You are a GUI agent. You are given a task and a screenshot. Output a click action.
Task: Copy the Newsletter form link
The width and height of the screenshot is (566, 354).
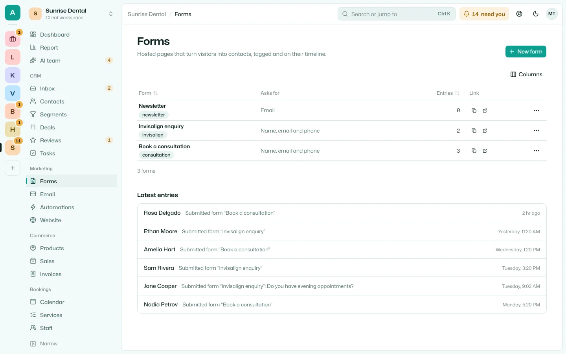coord(474,111)
